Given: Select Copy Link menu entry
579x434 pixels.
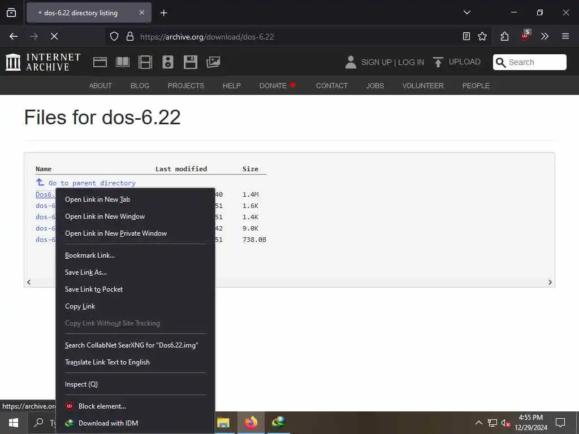Looking at the screenshot, I should pos(135,306).
